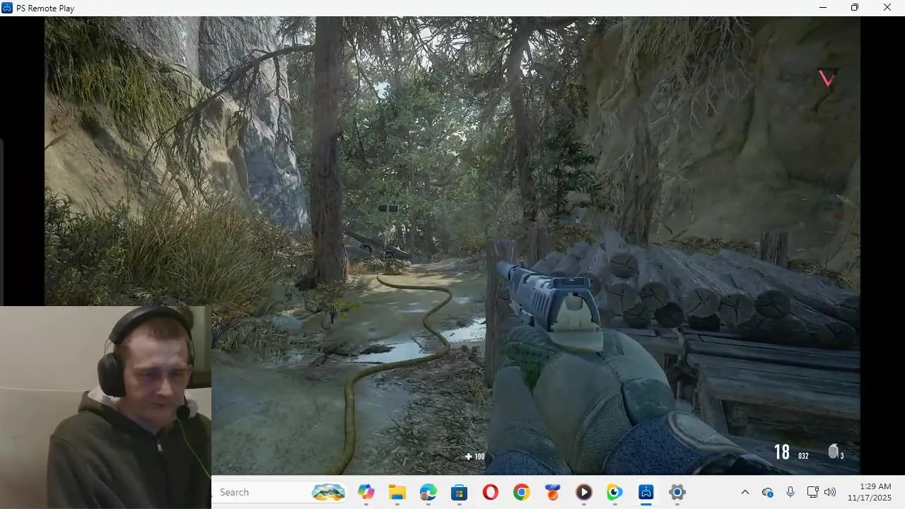Open the volume speaker tray icon
The image size is (905, 509).
830,492
